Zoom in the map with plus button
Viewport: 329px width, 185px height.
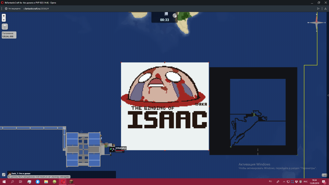(x=4, y=16)
